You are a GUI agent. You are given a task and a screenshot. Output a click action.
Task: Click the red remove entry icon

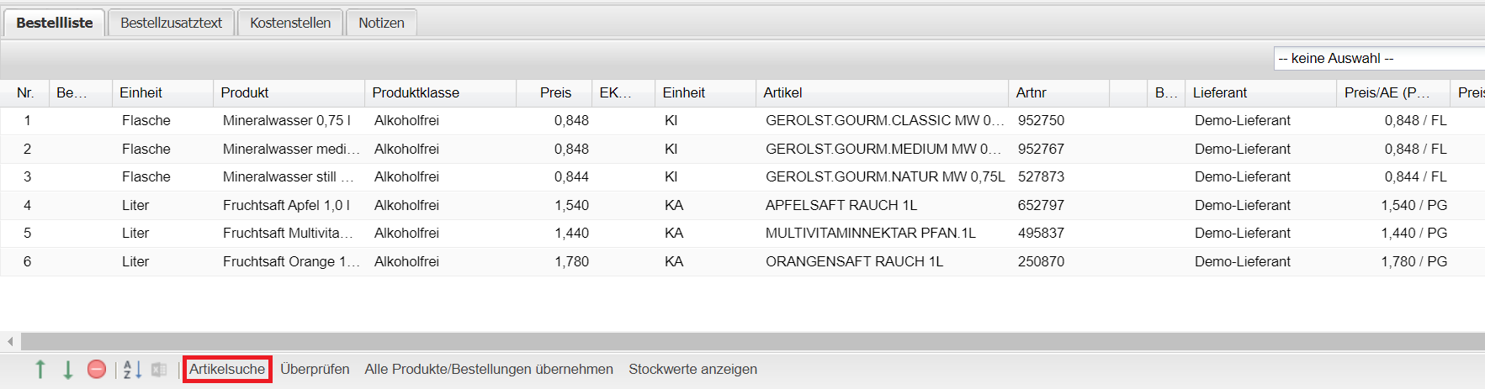(97, 370)
